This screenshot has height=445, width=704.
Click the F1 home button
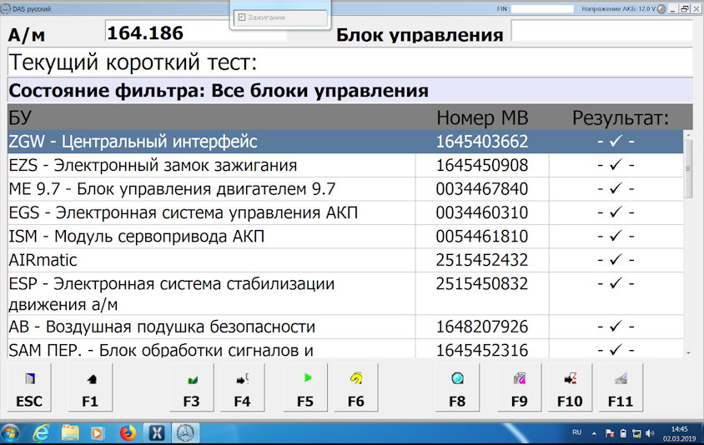point(90,390)
